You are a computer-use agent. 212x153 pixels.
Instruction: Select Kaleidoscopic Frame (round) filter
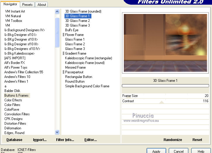click(x=85, y=63)
